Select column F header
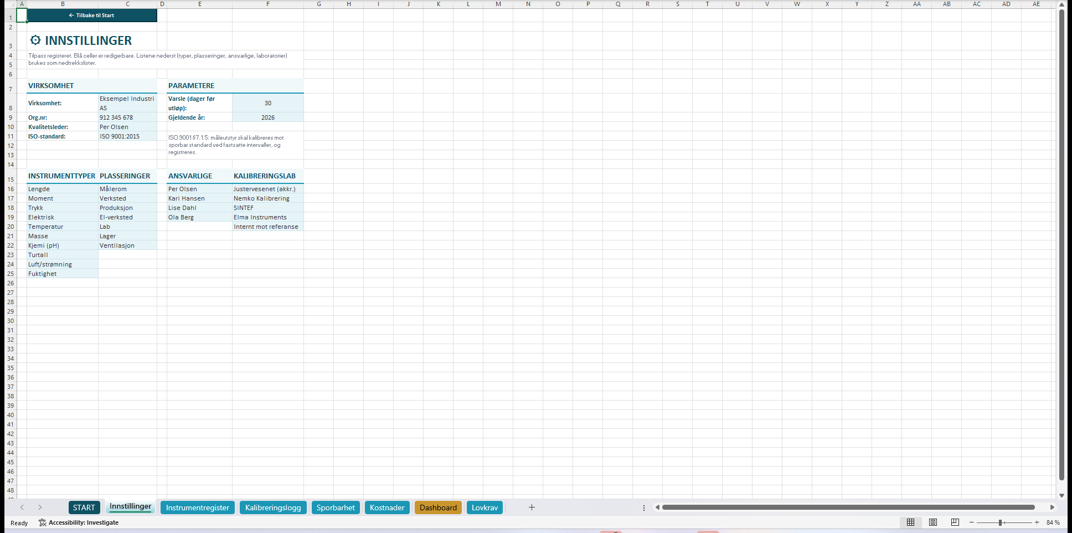1072x533 pixels. click(x=268, y=4)
